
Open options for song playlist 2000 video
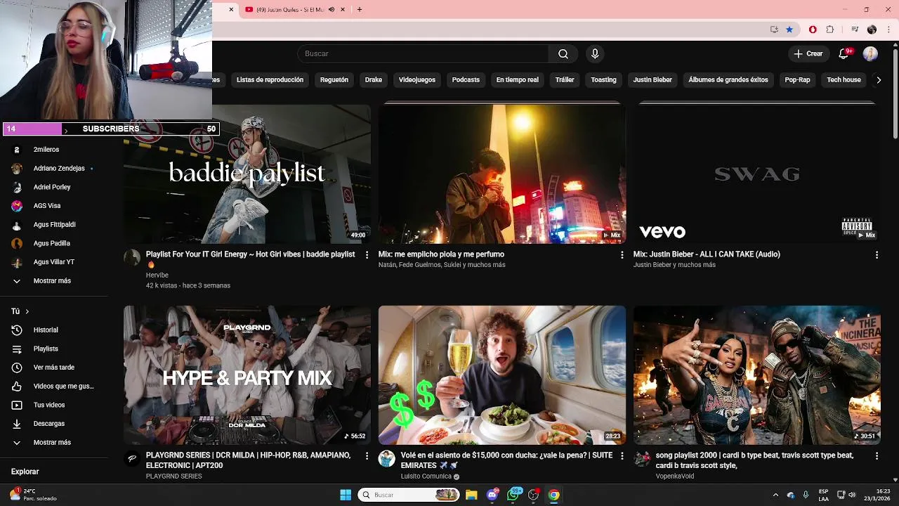coord(877,456)
